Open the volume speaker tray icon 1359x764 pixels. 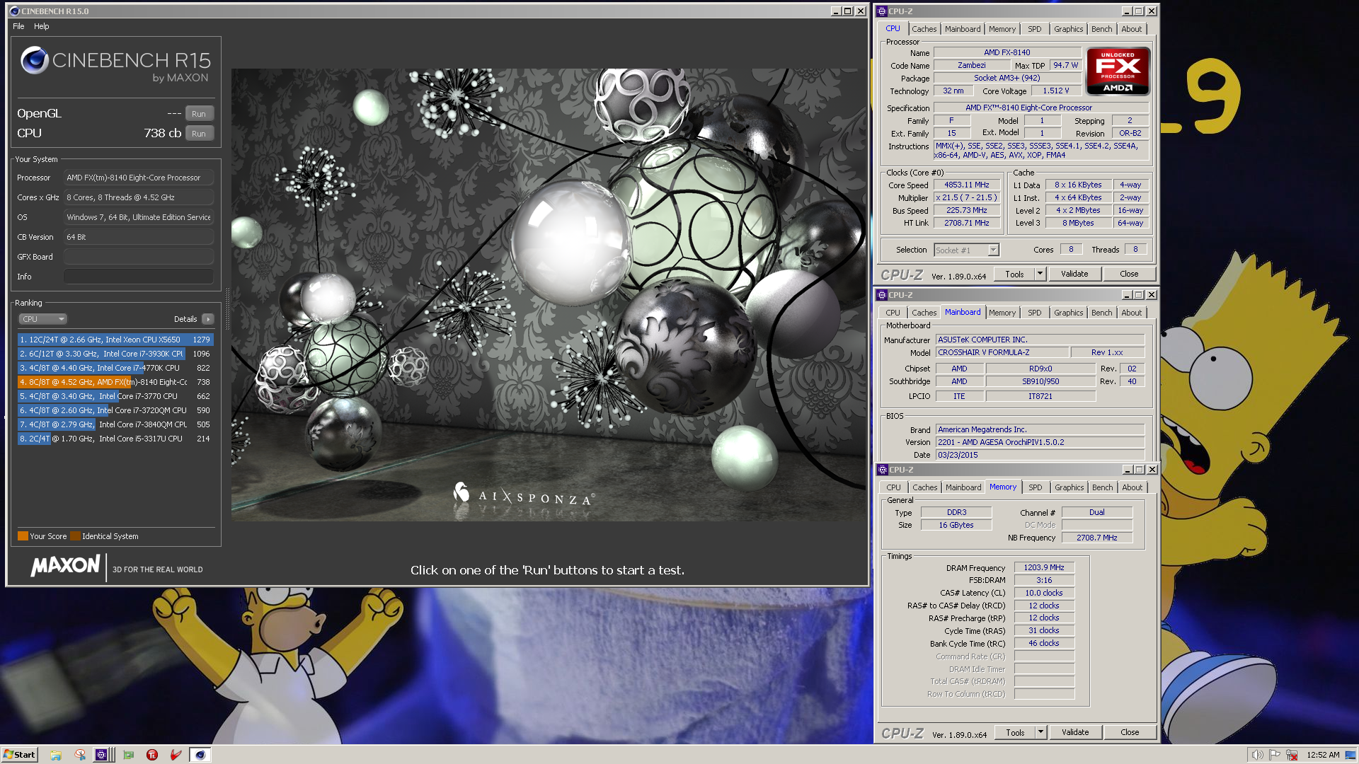[1257, 755]
